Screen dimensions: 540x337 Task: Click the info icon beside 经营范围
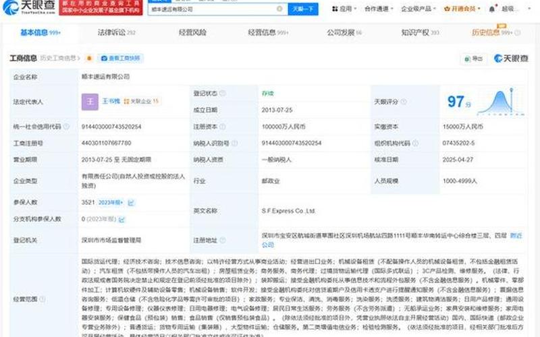(43, 299)
